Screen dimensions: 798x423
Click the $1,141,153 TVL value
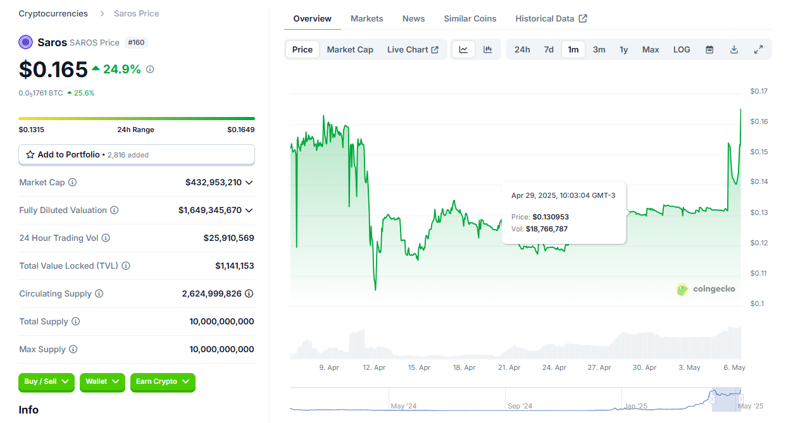click(x=235, y=266)
